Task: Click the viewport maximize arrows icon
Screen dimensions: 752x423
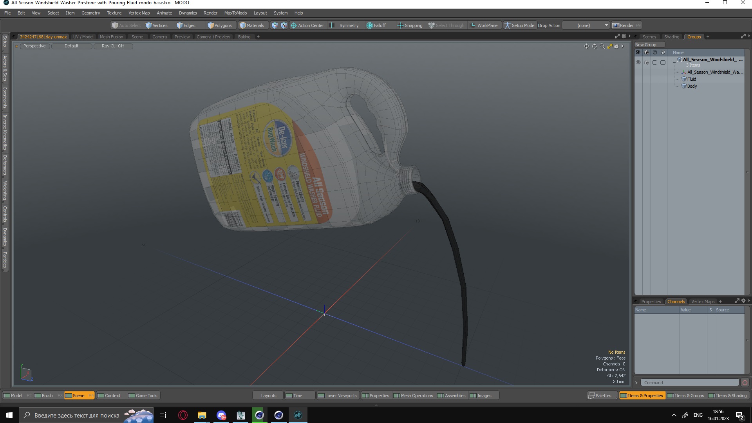Action: [609, 46]
